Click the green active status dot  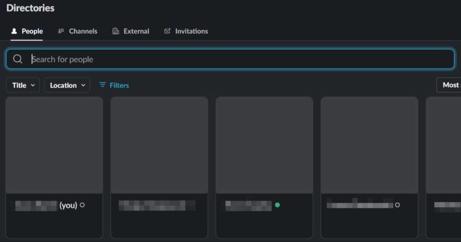277,205
